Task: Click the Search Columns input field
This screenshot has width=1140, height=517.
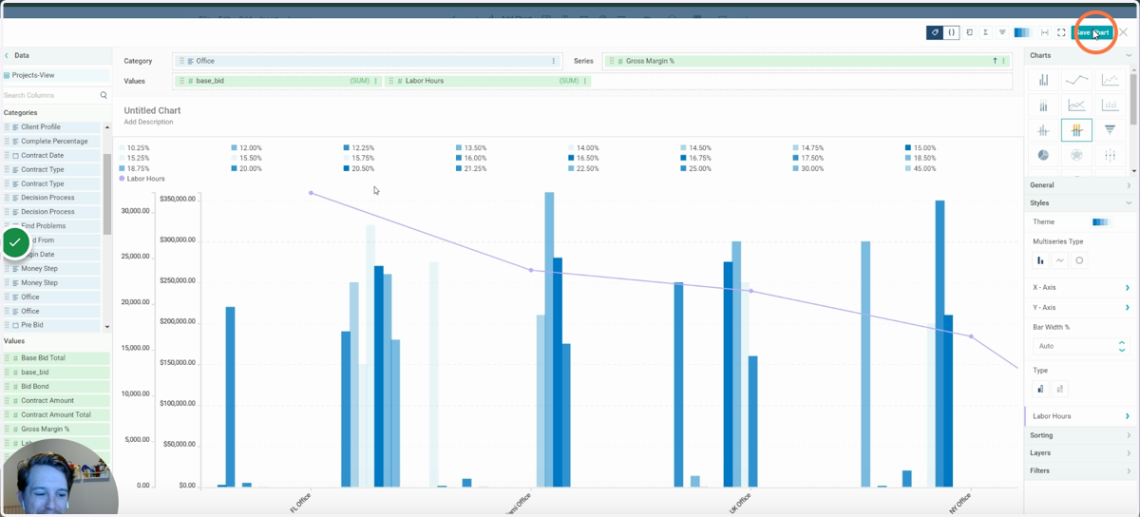Action: (50, 95)
